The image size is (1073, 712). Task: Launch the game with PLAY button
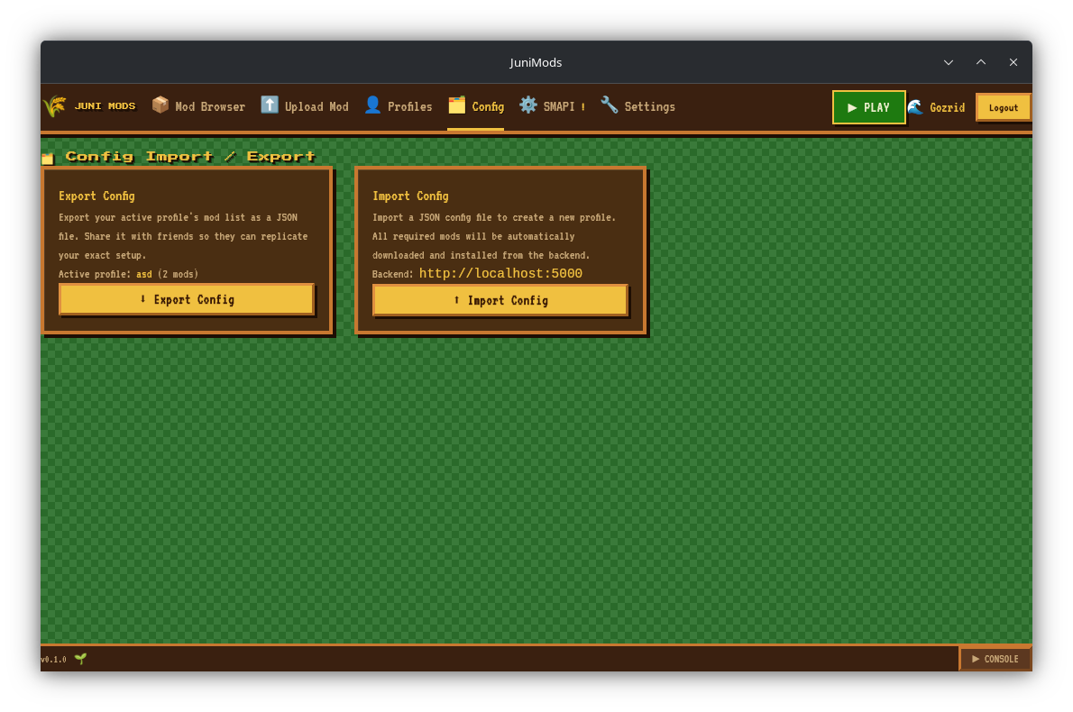tap(868, 107)
